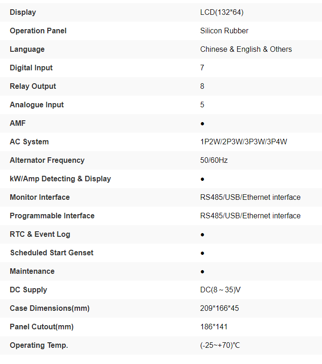Click the Programmable Interface row label

pos(52,216)
